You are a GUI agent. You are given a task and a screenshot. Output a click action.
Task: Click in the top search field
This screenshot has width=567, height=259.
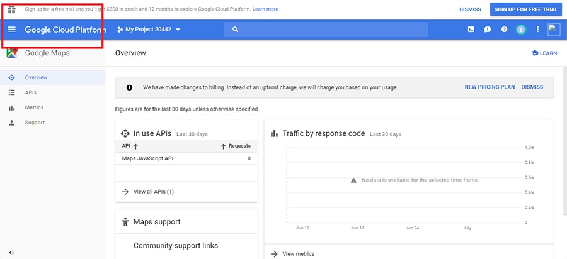point(328,30)
